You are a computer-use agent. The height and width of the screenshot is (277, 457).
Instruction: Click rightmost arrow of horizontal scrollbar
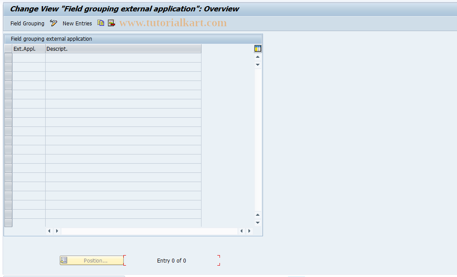point(249,231)
